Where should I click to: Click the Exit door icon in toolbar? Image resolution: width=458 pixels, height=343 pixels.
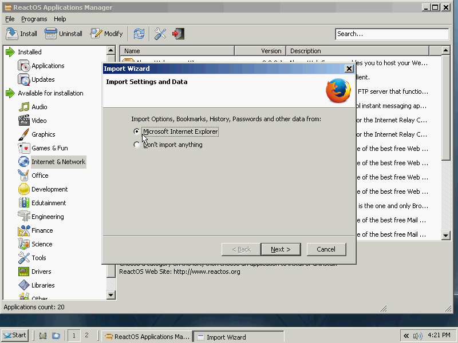[178, 34]
